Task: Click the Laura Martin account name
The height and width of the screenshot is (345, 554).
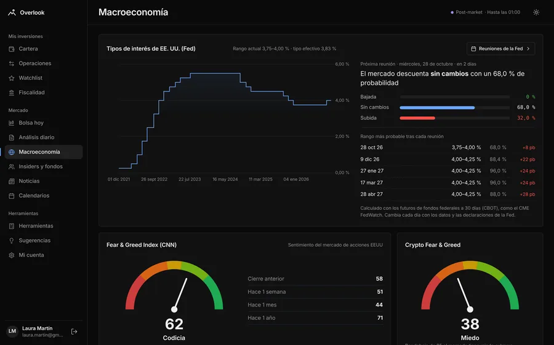Action: [37, 328]
